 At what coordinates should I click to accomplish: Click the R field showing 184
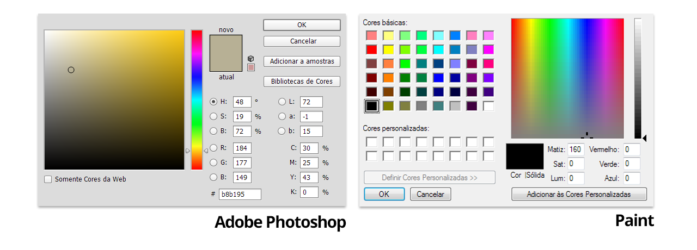[242, 148]
